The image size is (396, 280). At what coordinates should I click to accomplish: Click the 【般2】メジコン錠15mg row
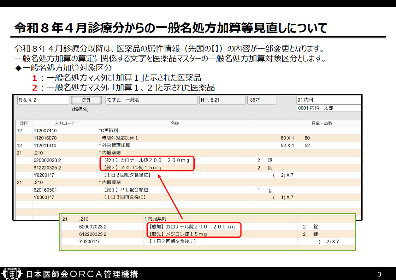[x=133, y=168]
